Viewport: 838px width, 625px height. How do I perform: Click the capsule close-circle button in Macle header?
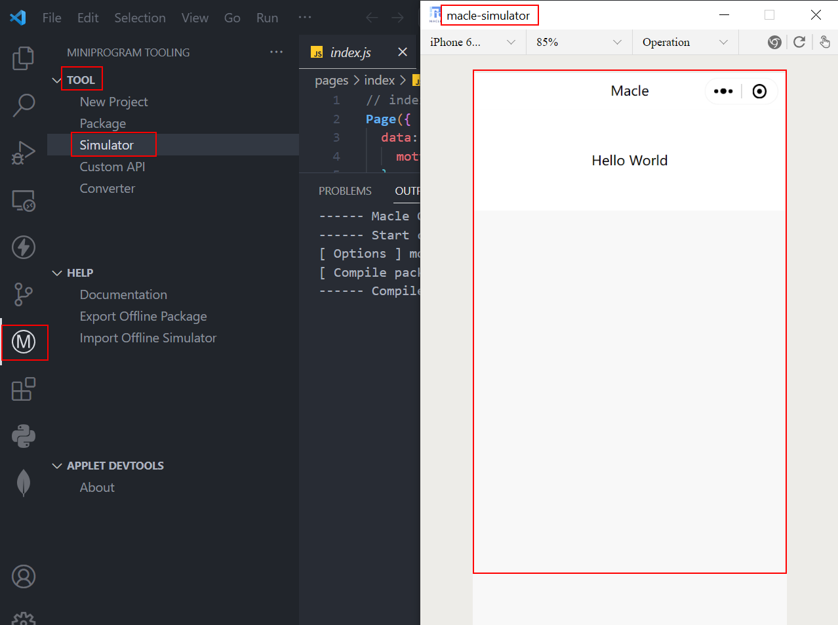coord(759,91)
